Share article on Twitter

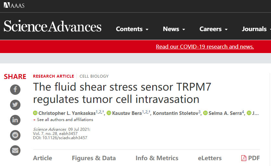(x=15, y=105)
